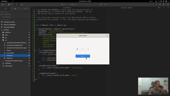Open src/window.js in open pages list
This screenshot has height=96, width=170.
pos(7,17)
